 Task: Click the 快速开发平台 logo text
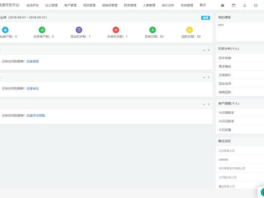(10, 5)
